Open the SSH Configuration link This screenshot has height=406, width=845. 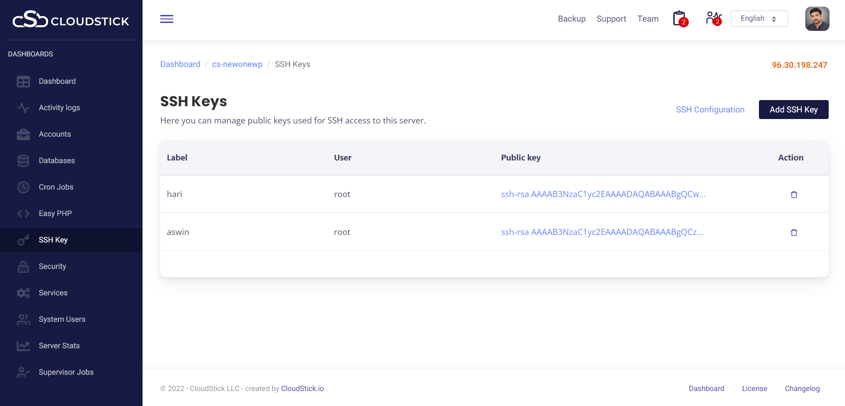pyautogui.click(x=710, y=110)
